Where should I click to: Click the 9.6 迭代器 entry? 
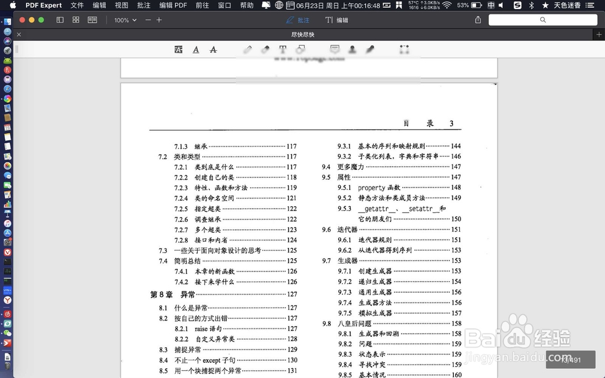391,229
